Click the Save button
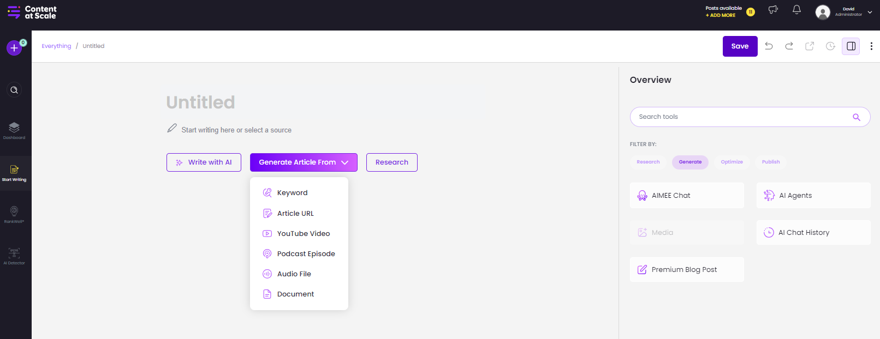Image resolution: width=880 pixels, height=339 pixels. pos(740,46)
